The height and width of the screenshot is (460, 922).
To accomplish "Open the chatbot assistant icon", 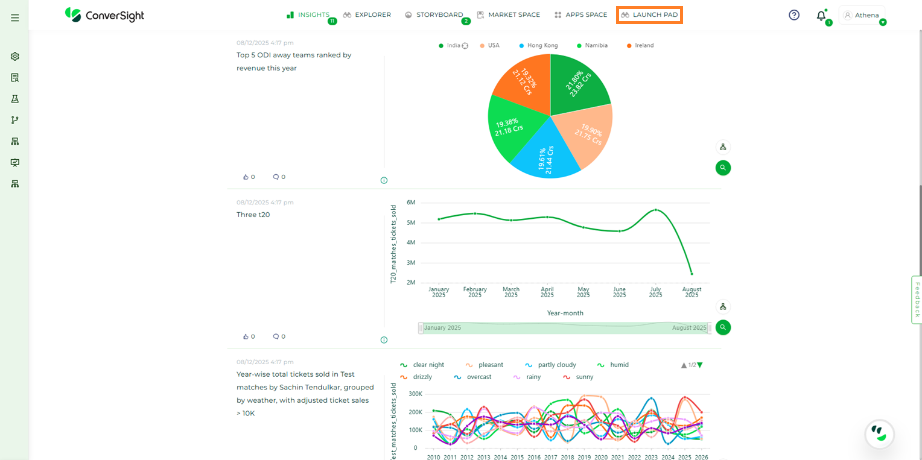I will coord(879,433).
